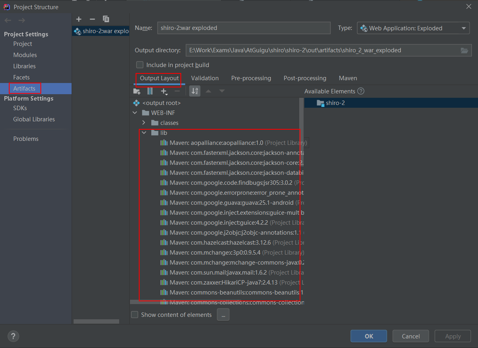Move selected element up

pyautogui.click(x=208, y=91)
